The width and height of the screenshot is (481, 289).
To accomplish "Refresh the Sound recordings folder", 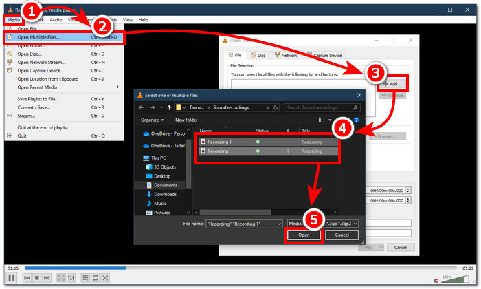I will pos(276,108).
